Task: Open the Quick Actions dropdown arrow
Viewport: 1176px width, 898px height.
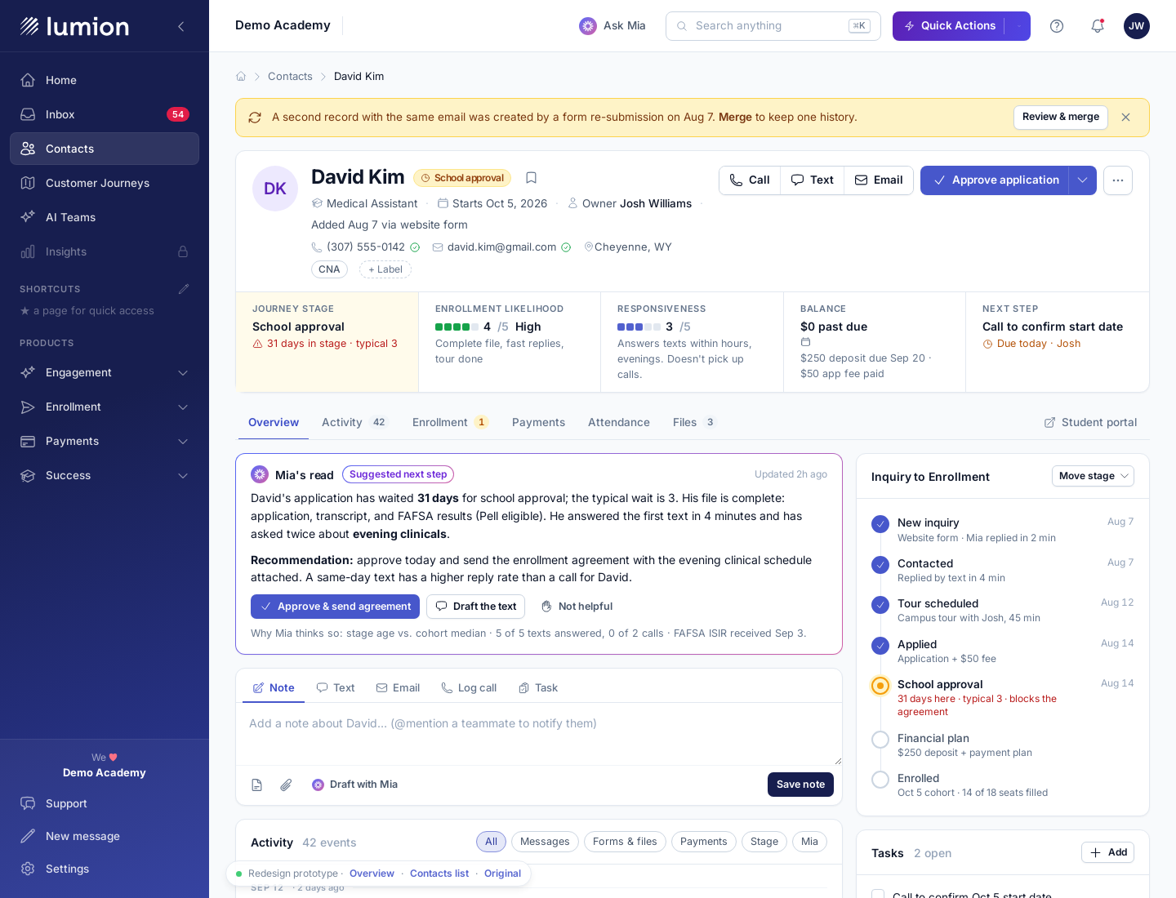Action: pyautogui.click(x=1018, y=26)
